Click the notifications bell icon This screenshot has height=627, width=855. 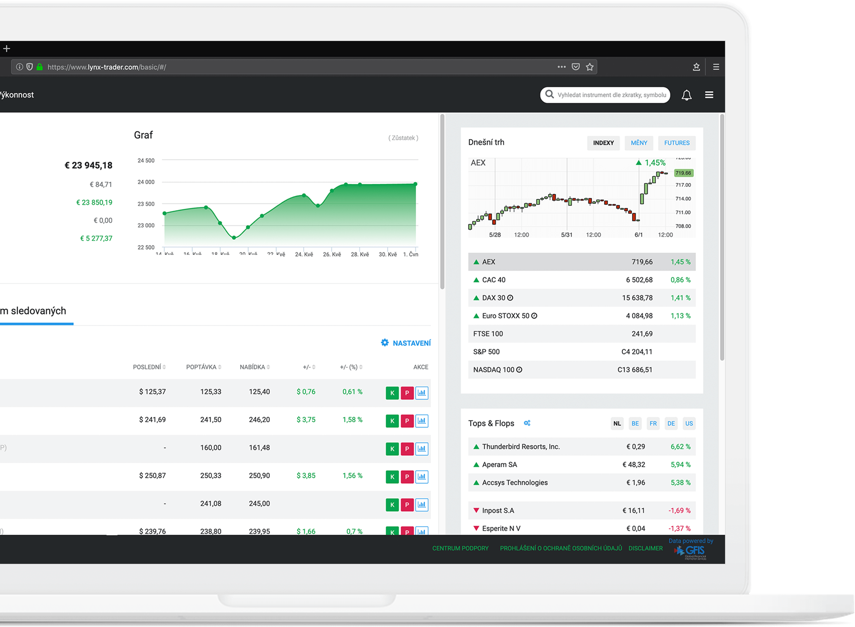(x=686, y=95)
